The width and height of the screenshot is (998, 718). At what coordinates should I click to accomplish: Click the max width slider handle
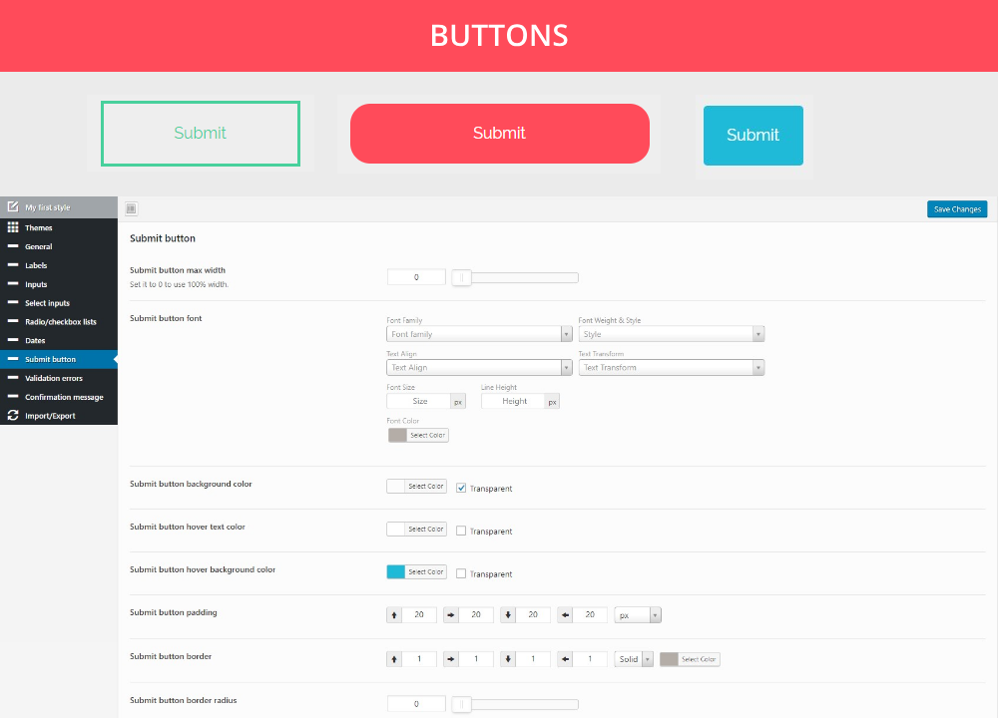click(461, 277)
